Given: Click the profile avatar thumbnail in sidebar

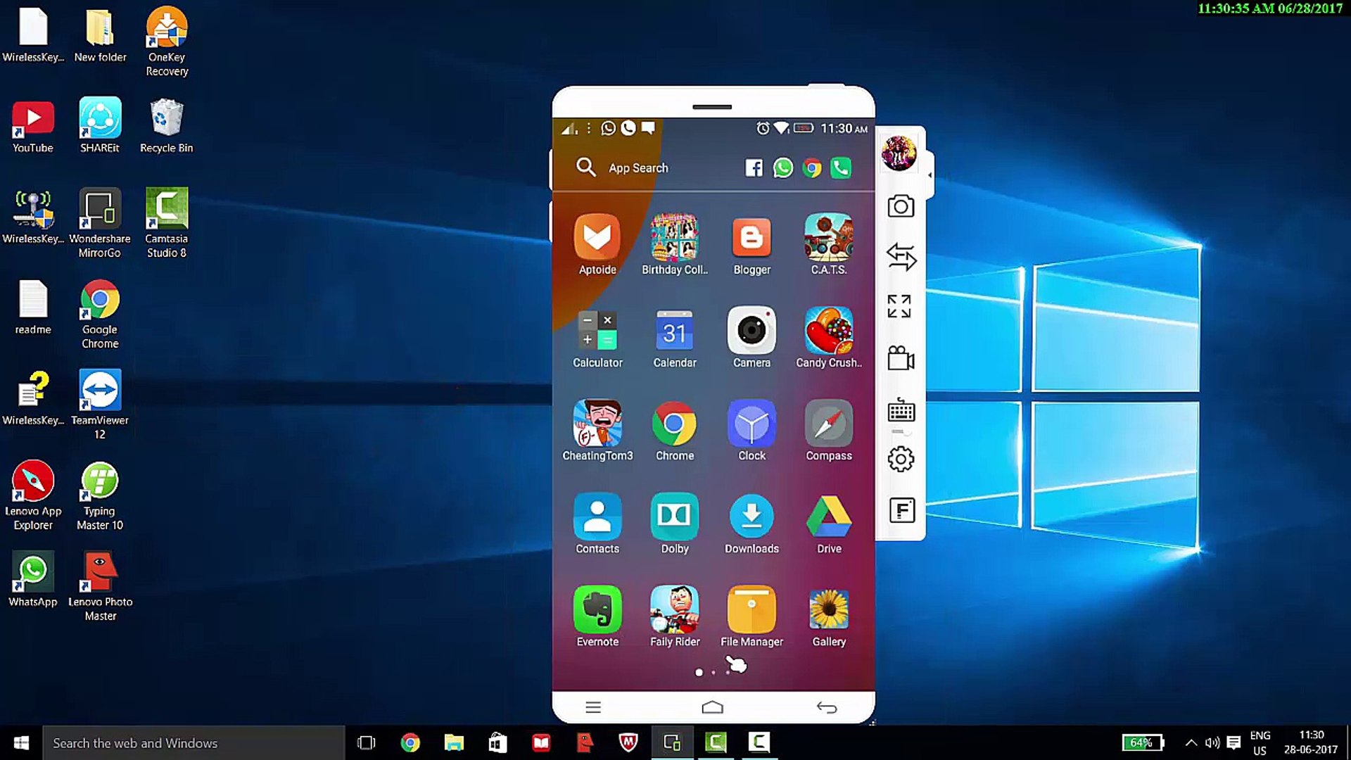Looking at the screenshot, I should 899,153.
